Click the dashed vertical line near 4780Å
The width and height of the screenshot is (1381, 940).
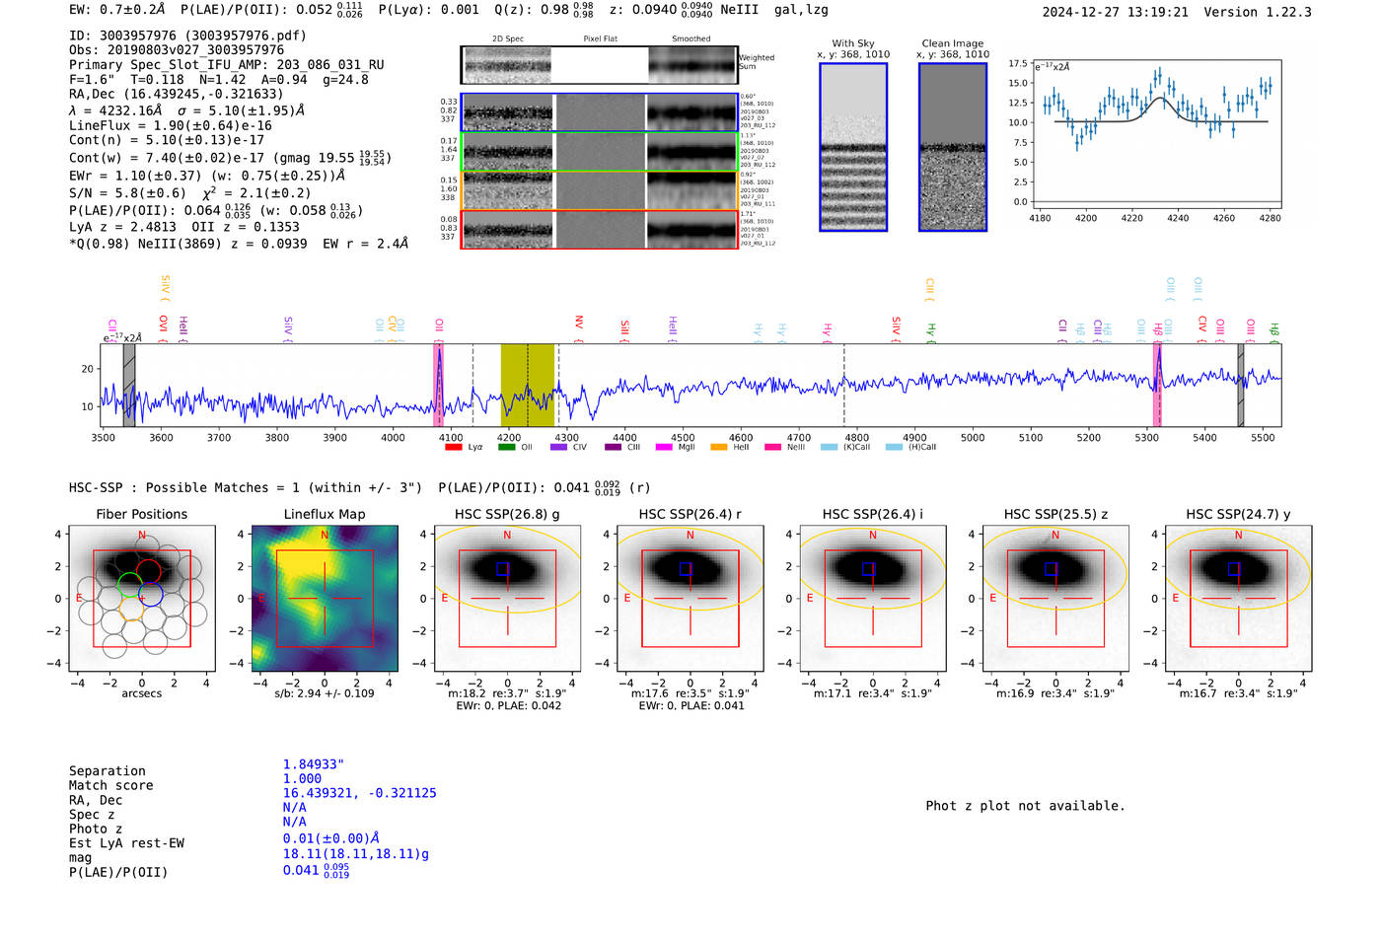(x=843, y=386)
